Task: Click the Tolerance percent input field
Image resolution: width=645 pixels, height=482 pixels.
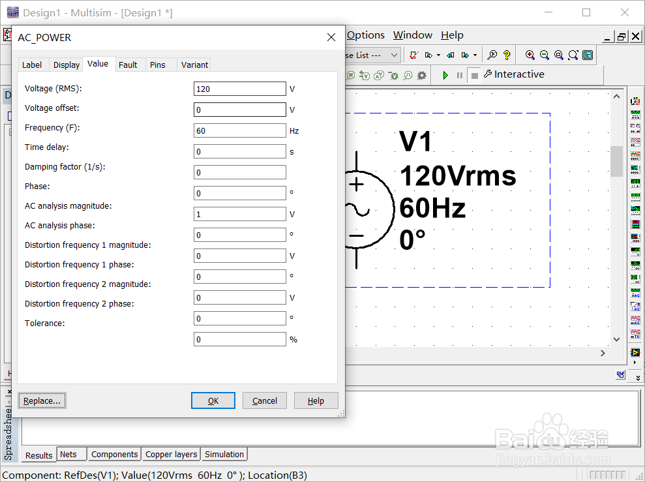Action: (x=240, y=339)
